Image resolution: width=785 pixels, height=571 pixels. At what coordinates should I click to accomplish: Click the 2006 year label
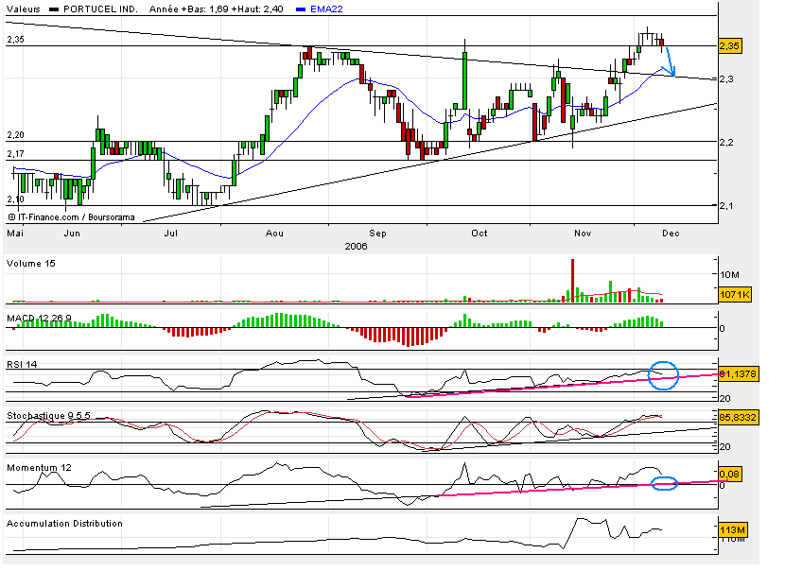(356, 246)
